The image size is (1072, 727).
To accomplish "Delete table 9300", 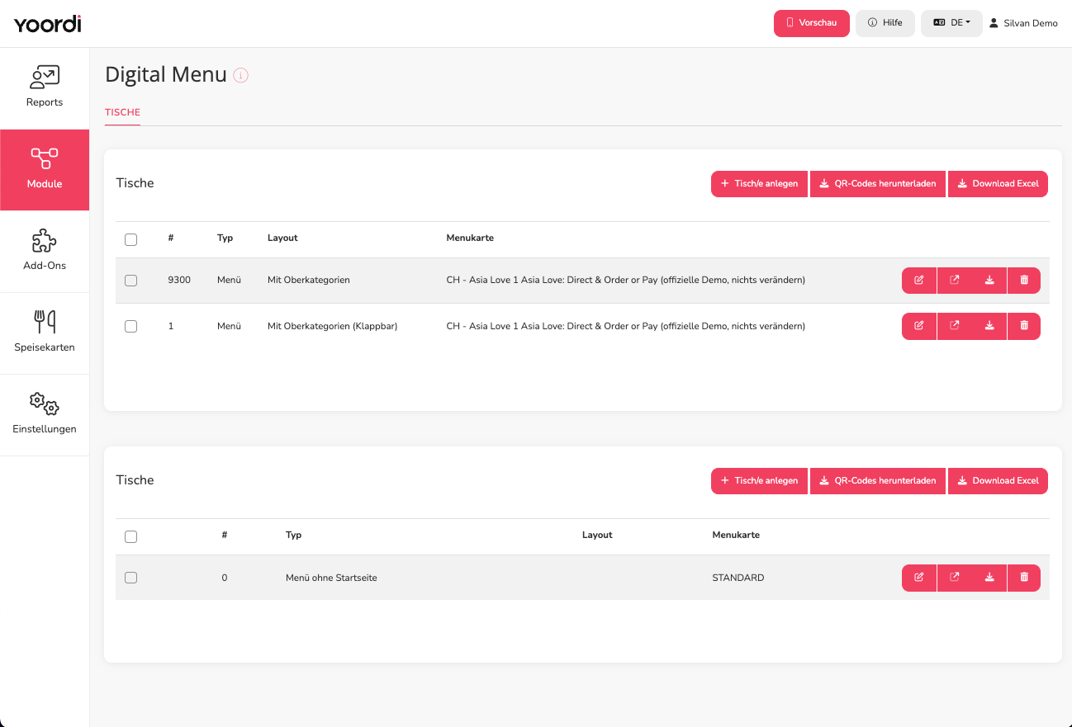I will pyautogui.click(x=1024, y=281).
